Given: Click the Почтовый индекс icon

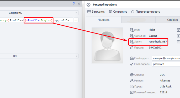Looking at the screenshot, I should (132, 92).
